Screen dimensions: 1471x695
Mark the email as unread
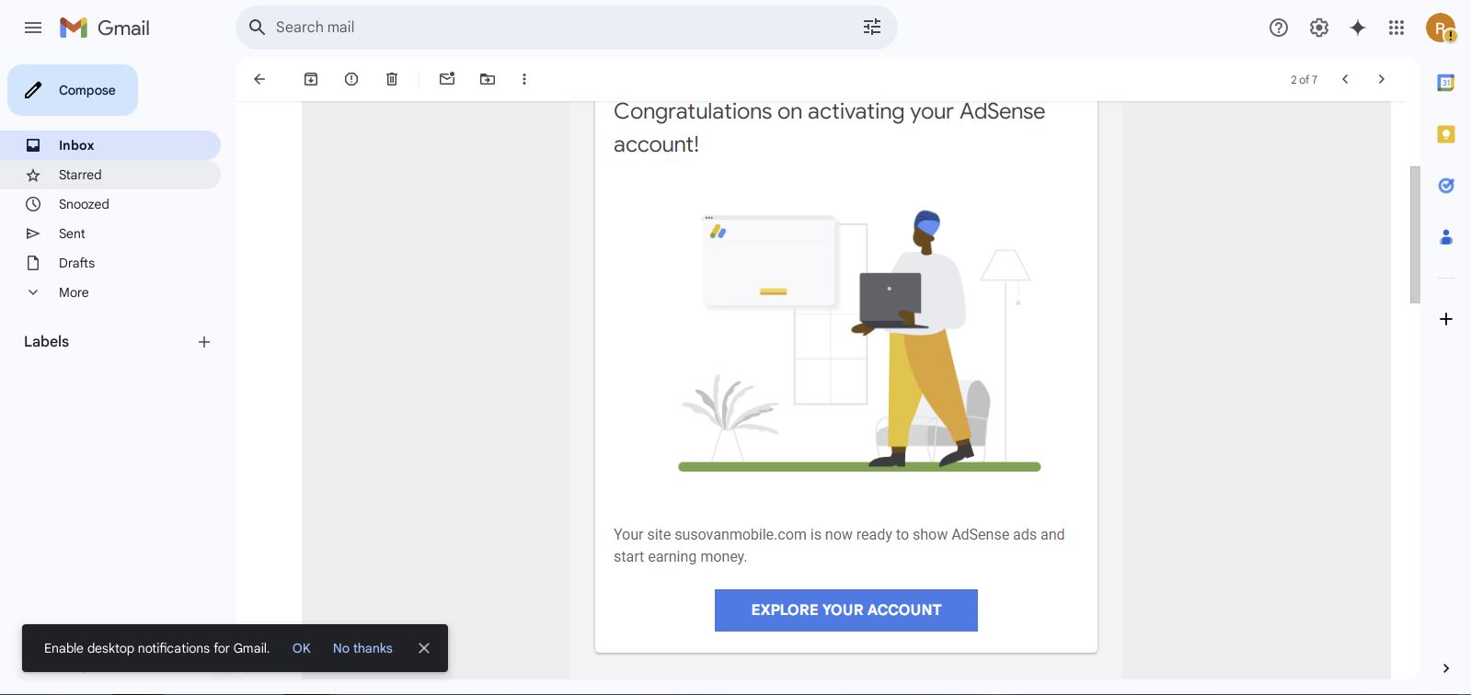click(447, 79)
